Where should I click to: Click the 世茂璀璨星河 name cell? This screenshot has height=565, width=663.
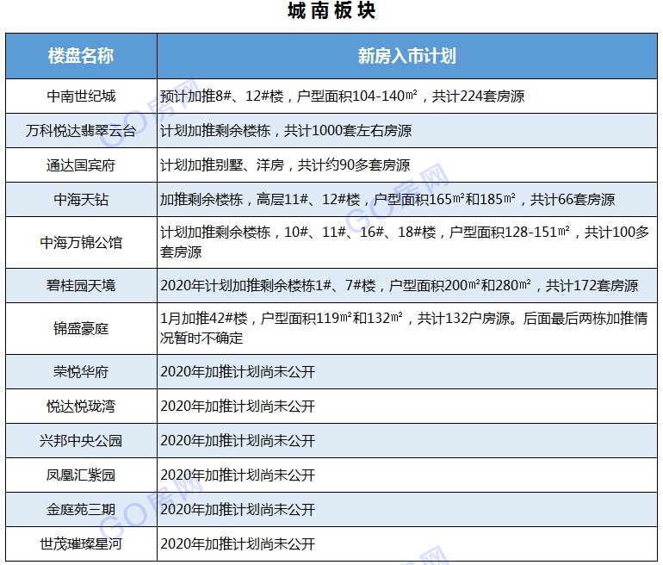(81, 544)
